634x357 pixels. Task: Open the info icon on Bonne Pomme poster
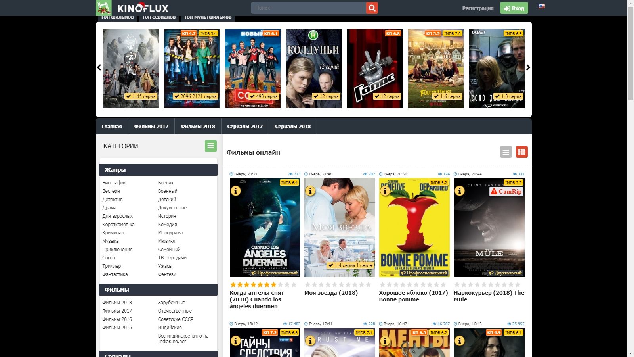[x=385, y=191]
